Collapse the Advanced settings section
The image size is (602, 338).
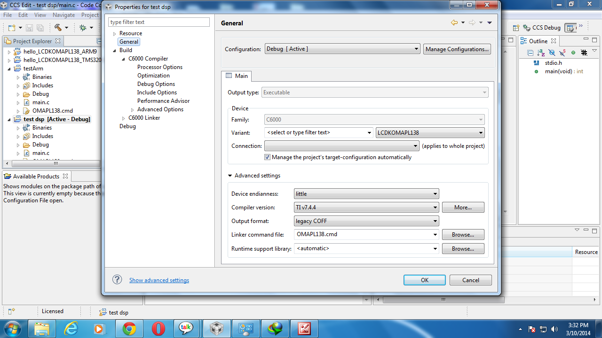coord(230,176)
